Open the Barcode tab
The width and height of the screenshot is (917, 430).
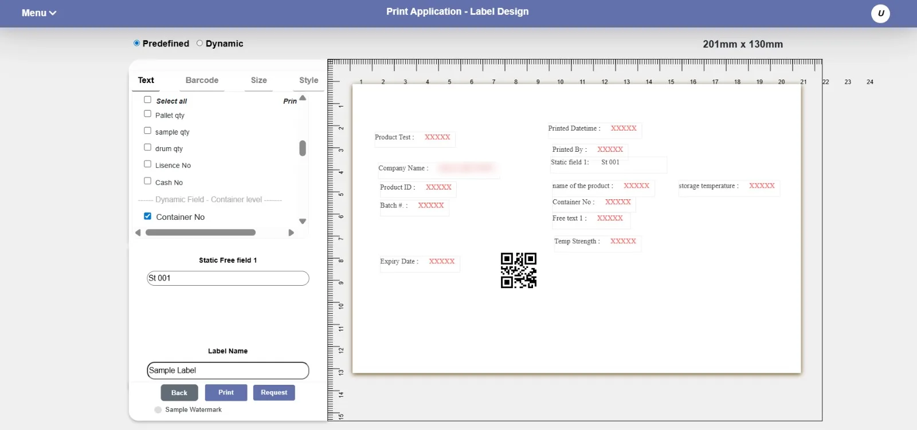(x=202, y=80)
